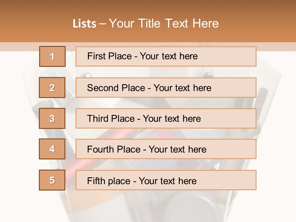Click the number 3 box
This screenshot has width=296, height=222.
(x=52, y=118)
